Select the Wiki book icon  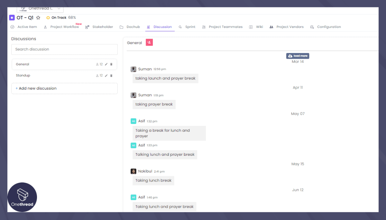[x=252, y=27]
